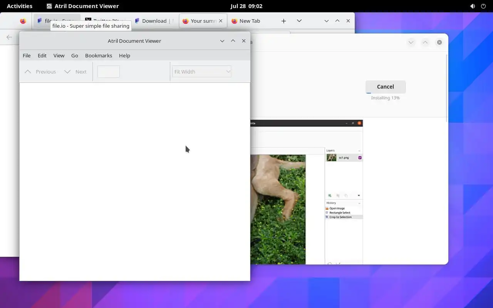Screen dimensions: 493x308
Task: Open the View menu in Atril
Action: 59,55
